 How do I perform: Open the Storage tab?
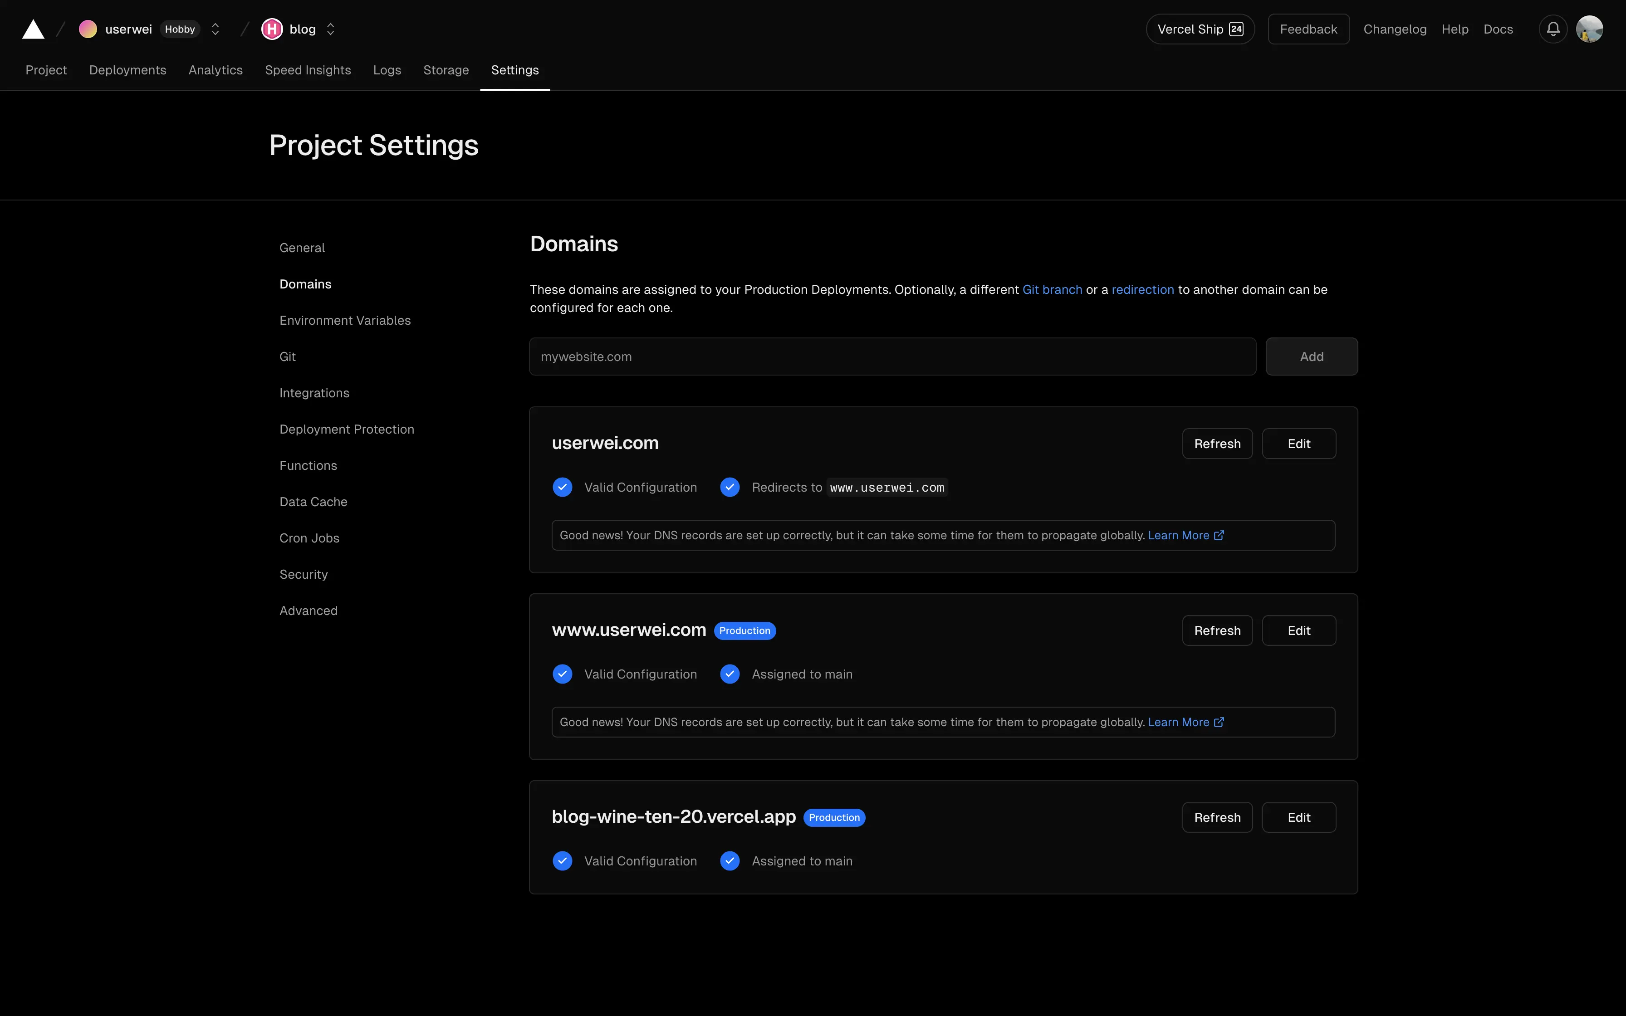point(446,70)
